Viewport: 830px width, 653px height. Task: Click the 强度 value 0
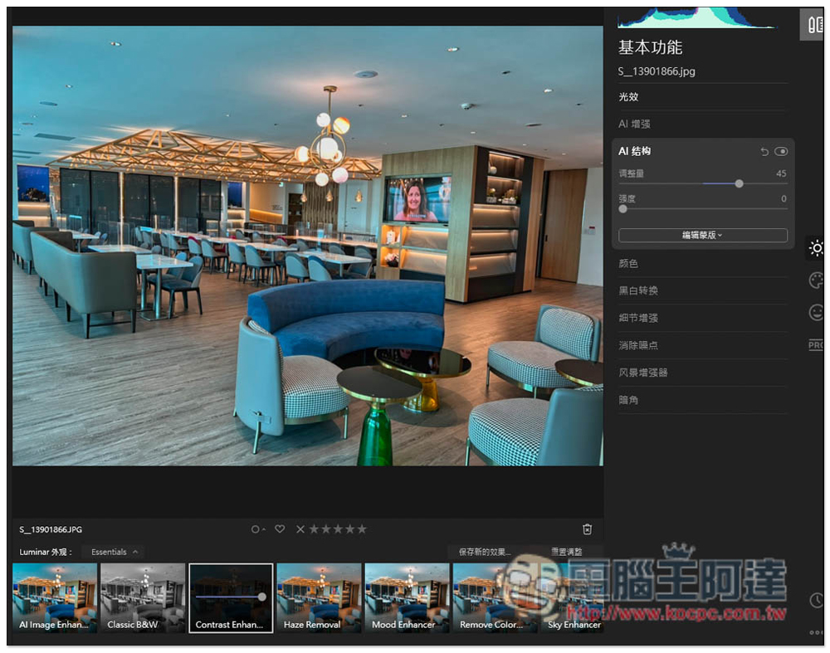pos(784,199)
